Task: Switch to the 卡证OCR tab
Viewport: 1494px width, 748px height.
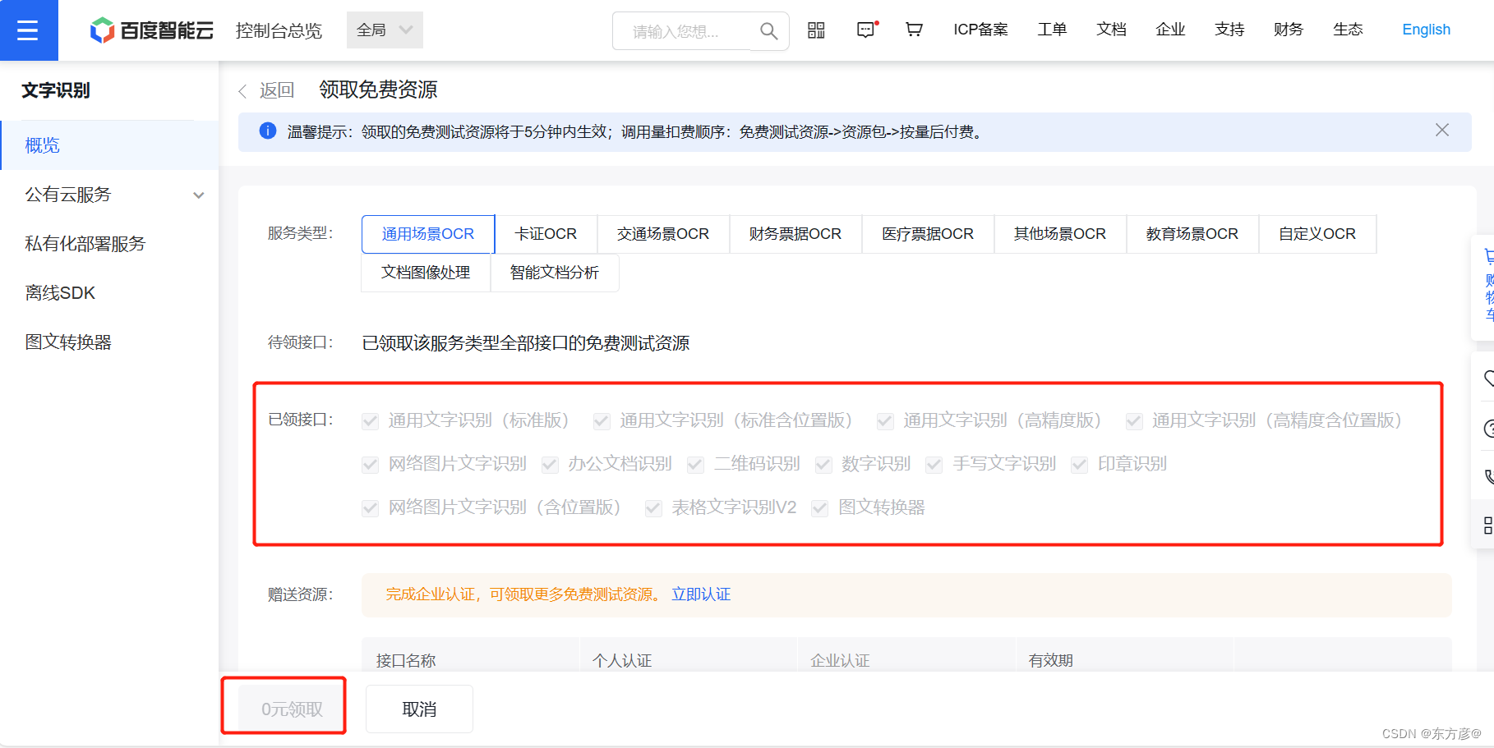Action: point(546,234)
